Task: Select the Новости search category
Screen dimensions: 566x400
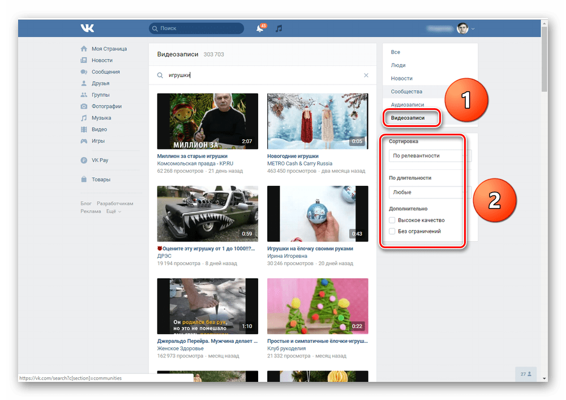Action: (x=401, y=78)
